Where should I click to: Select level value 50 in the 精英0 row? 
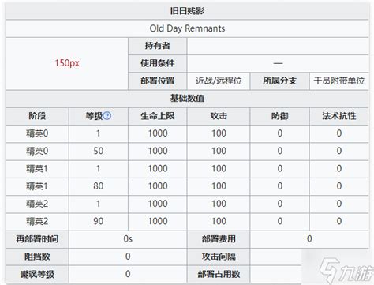(x=99, y=151)
